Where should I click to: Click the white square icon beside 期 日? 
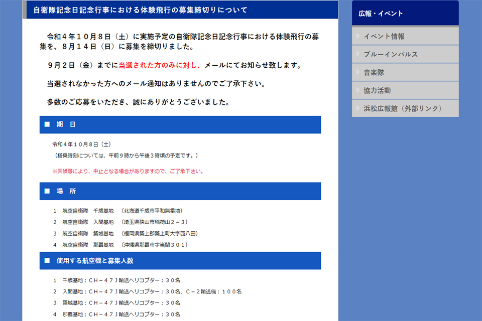click(x=47, y=124)
